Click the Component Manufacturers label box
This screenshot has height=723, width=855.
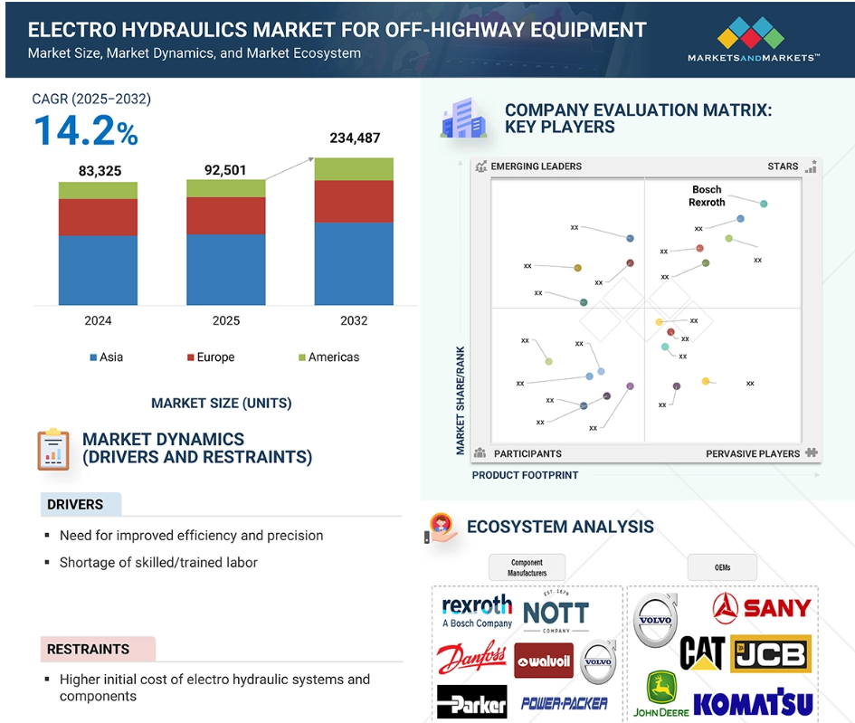pos(527,567)
